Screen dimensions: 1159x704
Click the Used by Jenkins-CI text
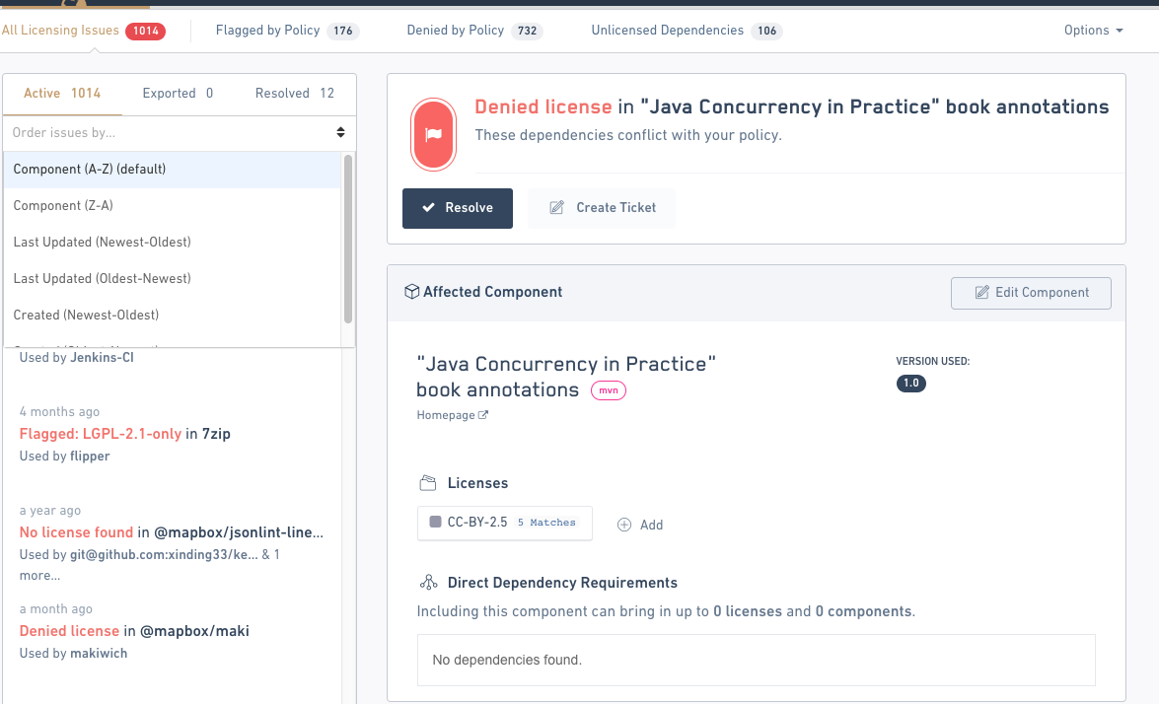[76, 358]
